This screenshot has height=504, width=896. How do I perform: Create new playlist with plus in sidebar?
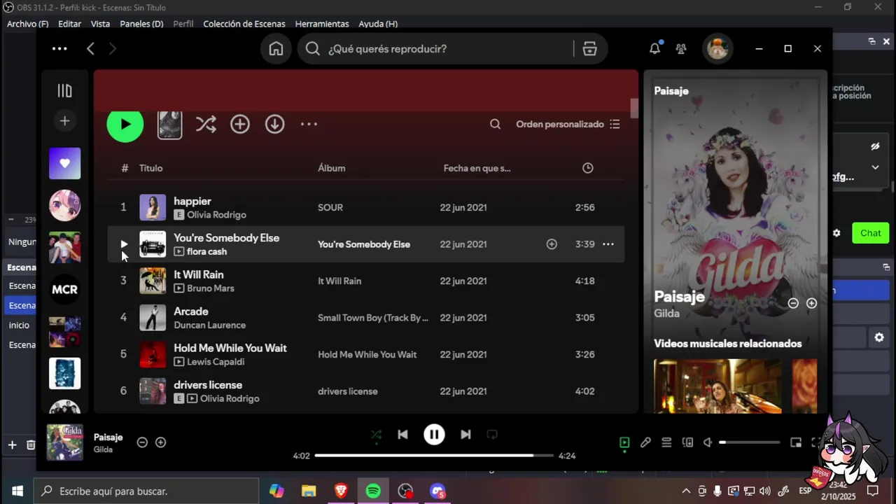[x=64, y=121]
